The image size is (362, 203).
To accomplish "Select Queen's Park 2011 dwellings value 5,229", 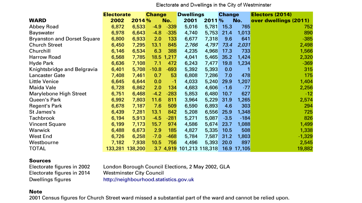I will 211,100.
